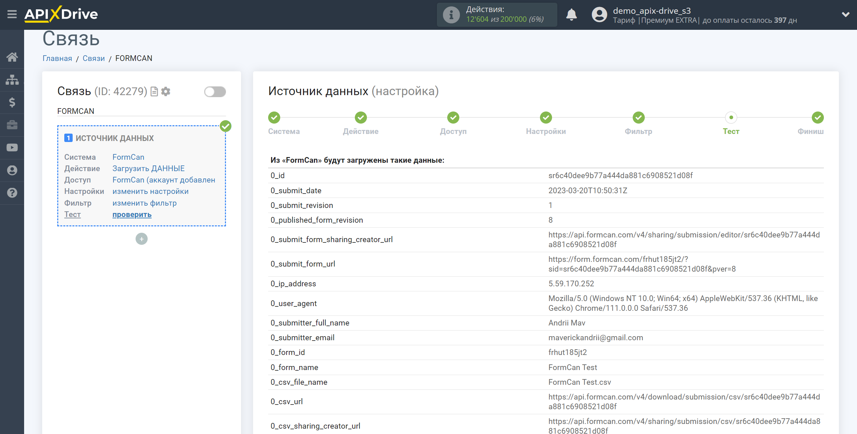
Task: Open billing dollar icon in sidebar
Action: (x=12, y=102)
